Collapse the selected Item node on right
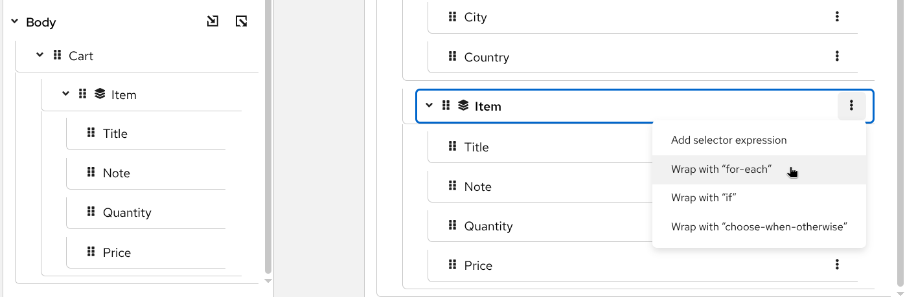Image resolution: width=905 pixels, height=297 pixels. click(x=429, y=106)
